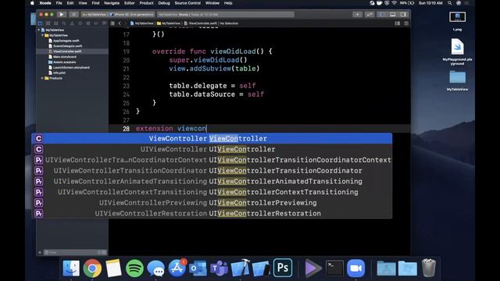This screenshot has height=281, width=500.
Task: Open the Library with the plus button
Action: [357, 15]
